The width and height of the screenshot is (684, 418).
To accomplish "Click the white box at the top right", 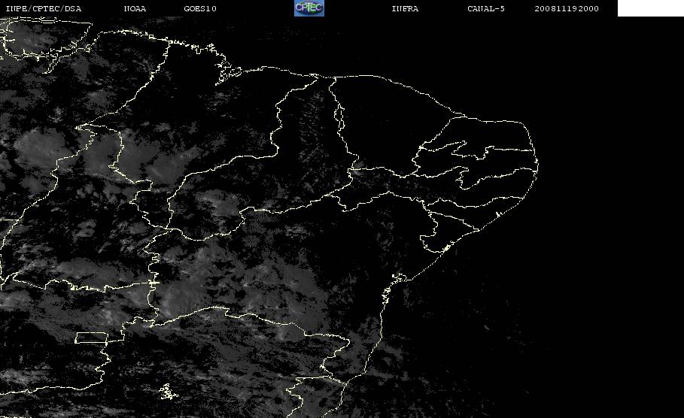I will pyautogui.click(x=650, y=8).
